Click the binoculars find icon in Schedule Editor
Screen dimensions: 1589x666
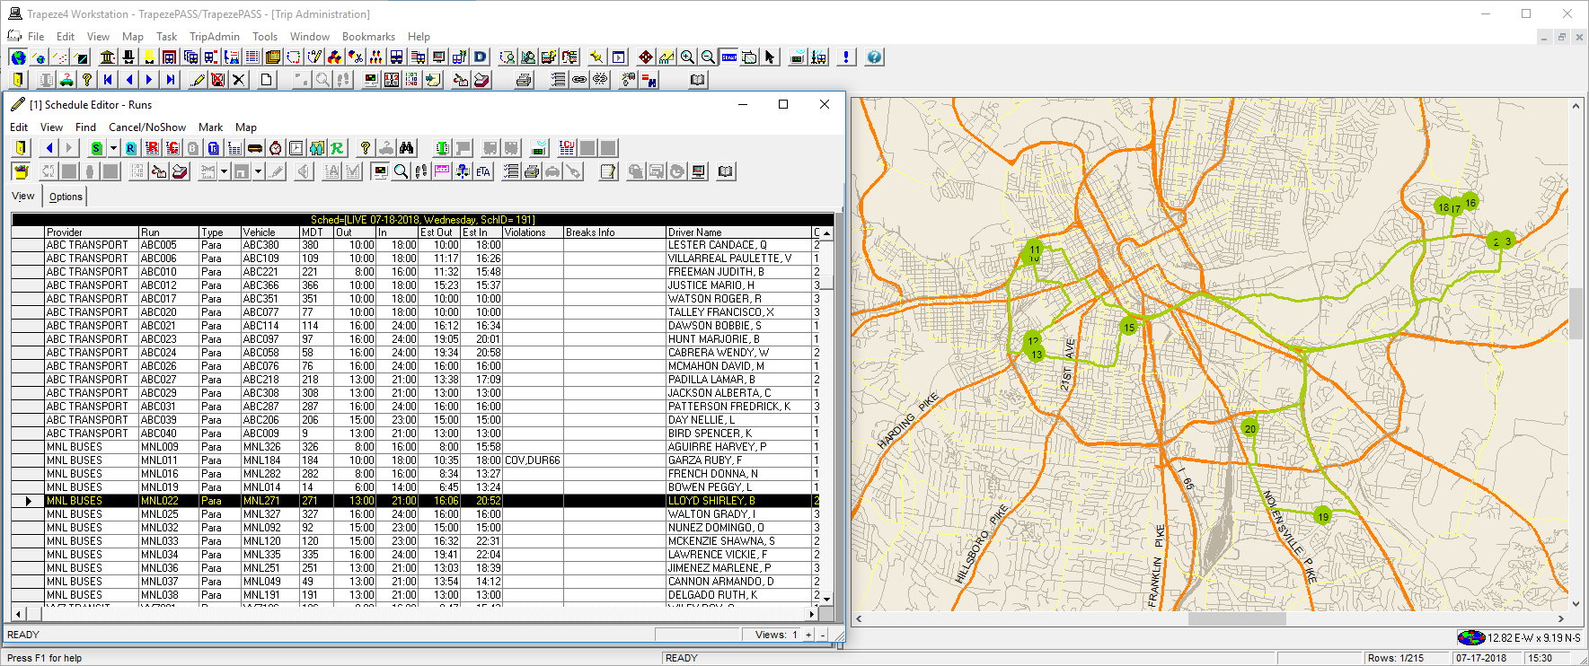(406, 148)
